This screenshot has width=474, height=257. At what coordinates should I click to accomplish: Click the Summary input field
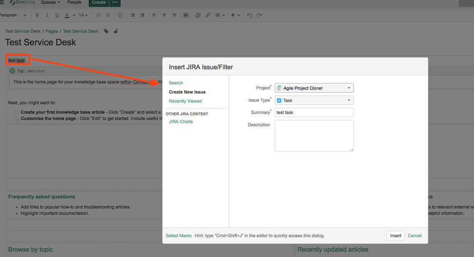coord(314,112)
